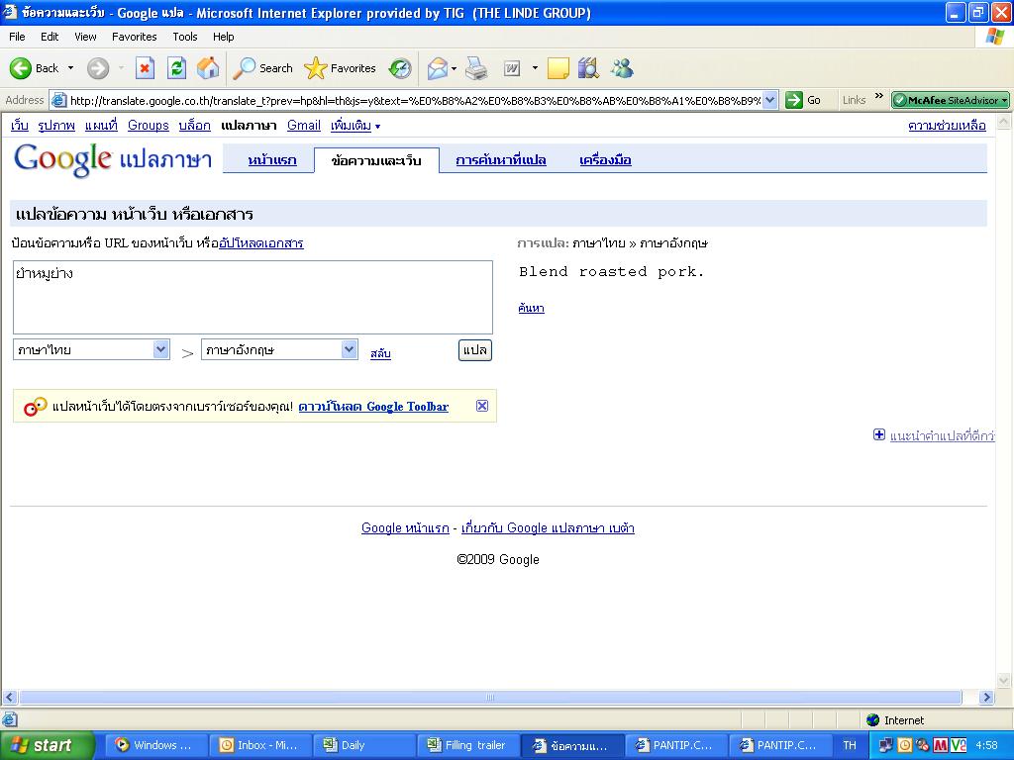
Task: Click the เกี่ยวกับ Google แปลภาษา เบต้า link
Action: 548,528
